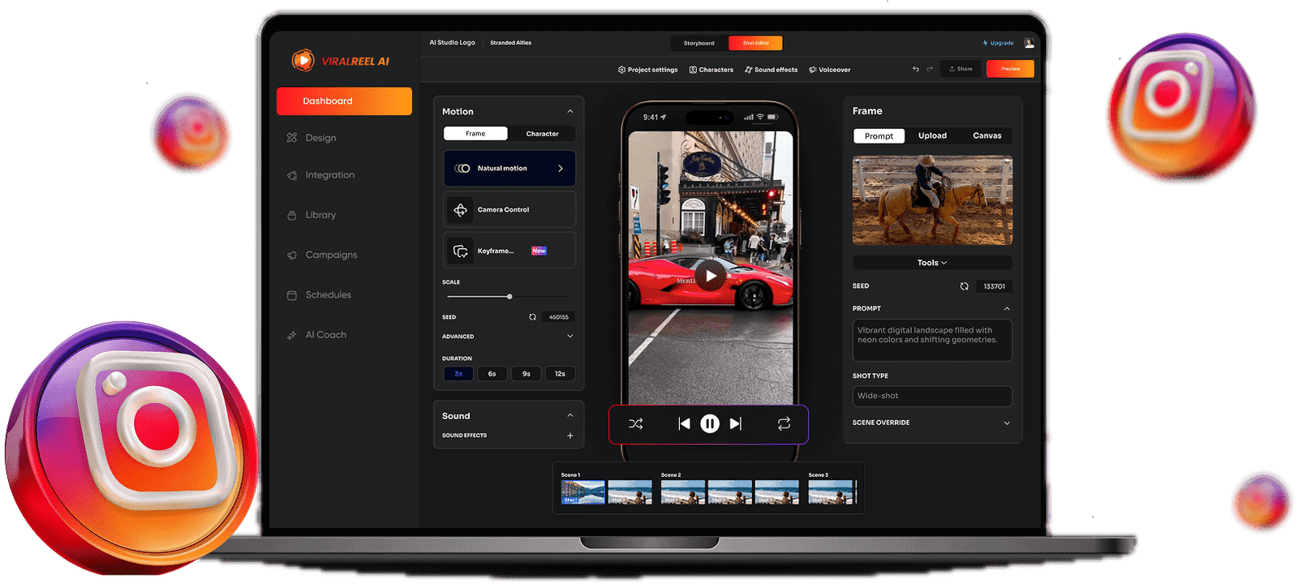Open the Dashboard menu item

tap(344, 101)
